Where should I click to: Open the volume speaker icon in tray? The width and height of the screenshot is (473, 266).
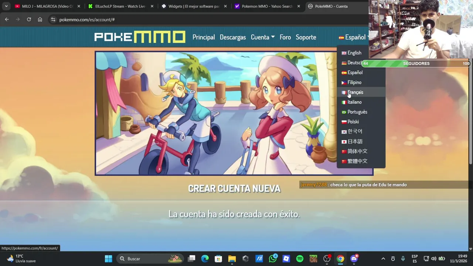[434, 259]
